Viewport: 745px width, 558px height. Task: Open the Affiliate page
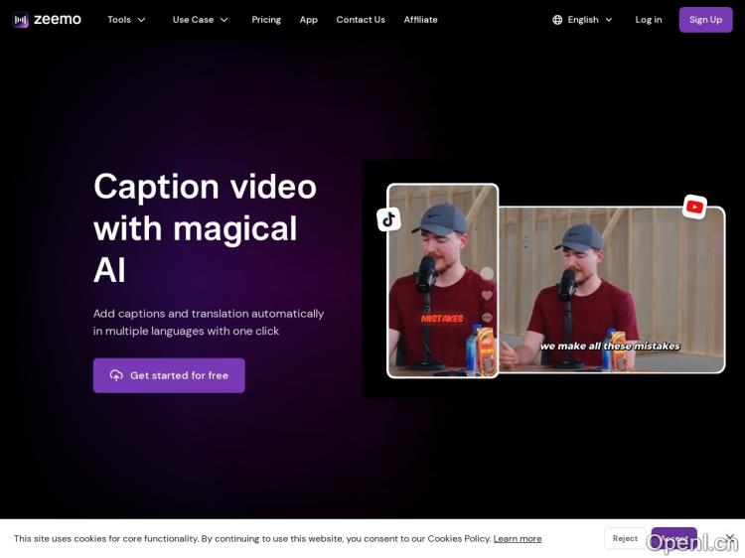click(x=420, y=20)
